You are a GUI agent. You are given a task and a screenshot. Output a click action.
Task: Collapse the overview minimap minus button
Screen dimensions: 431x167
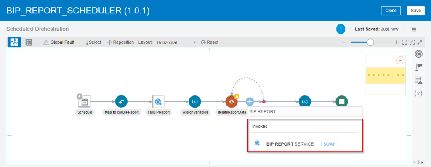pyautogui.click(x=400, y=60)
